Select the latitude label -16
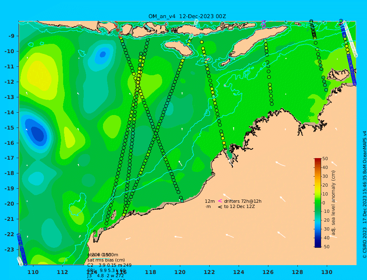This screenshot has height=280, width=367. [9, 143]
